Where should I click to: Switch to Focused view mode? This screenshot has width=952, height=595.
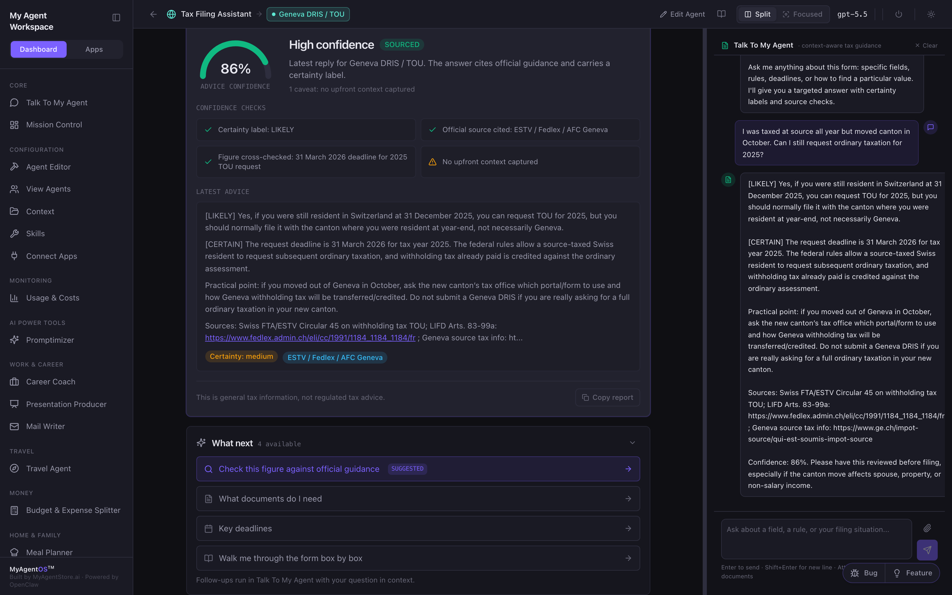tap(803, 14)
